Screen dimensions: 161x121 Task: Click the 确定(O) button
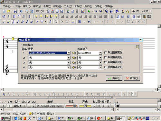tap(114, 78)
